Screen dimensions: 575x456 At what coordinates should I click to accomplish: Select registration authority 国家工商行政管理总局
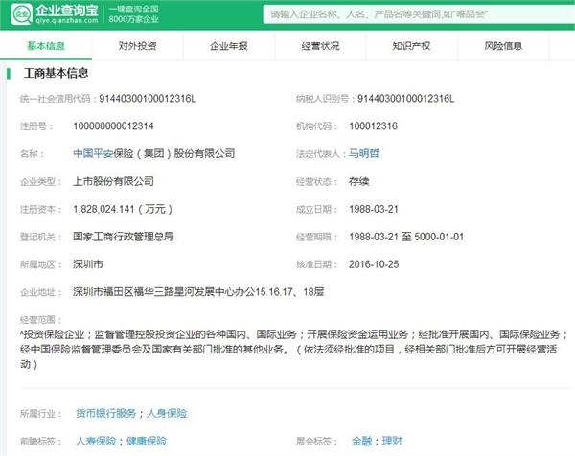[124, 237]
